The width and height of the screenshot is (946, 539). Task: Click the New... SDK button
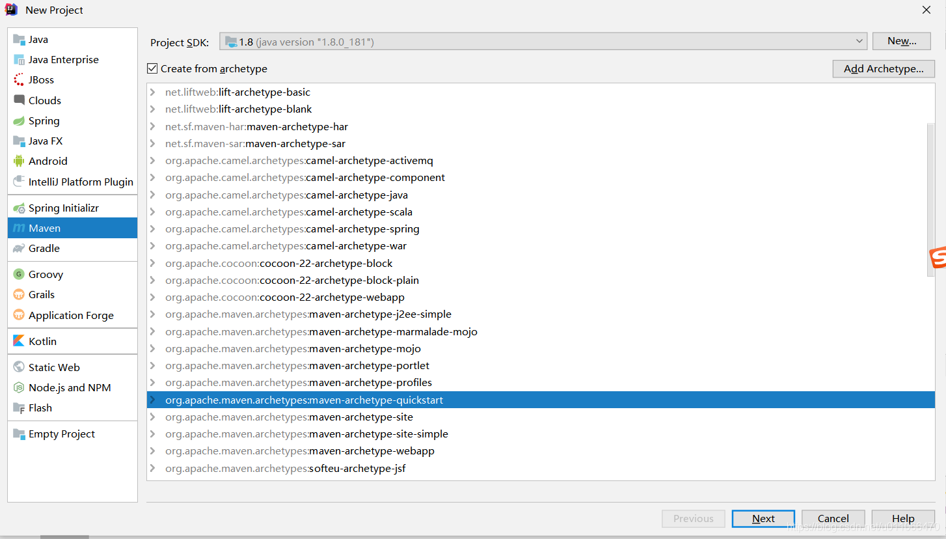pos(902,41)
